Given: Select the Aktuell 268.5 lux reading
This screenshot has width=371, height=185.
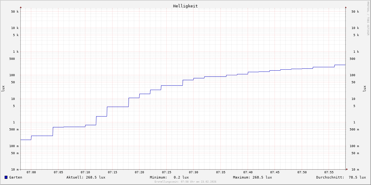Looking at the screenshot, I should [86, 177].
